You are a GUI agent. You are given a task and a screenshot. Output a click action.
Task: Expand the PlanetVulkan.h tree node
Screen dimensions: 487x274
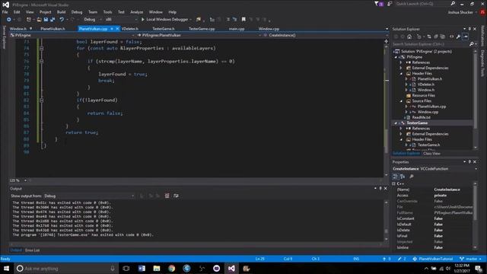pyautogui.click(x=406, y=79)
